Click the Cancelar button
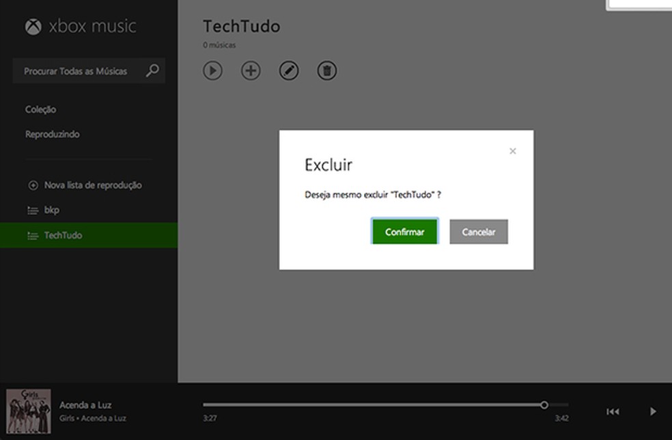The image size is (672, 440). (479, 232)
